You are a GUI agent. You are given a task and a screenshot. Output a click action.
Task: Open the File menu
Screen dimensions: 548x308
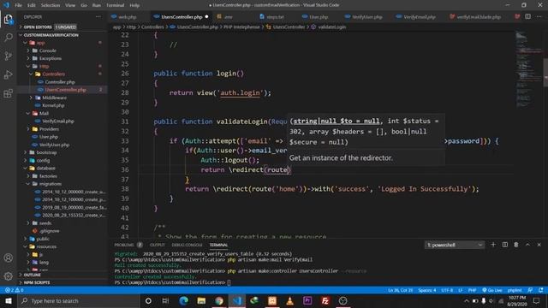tap(19, 5)
